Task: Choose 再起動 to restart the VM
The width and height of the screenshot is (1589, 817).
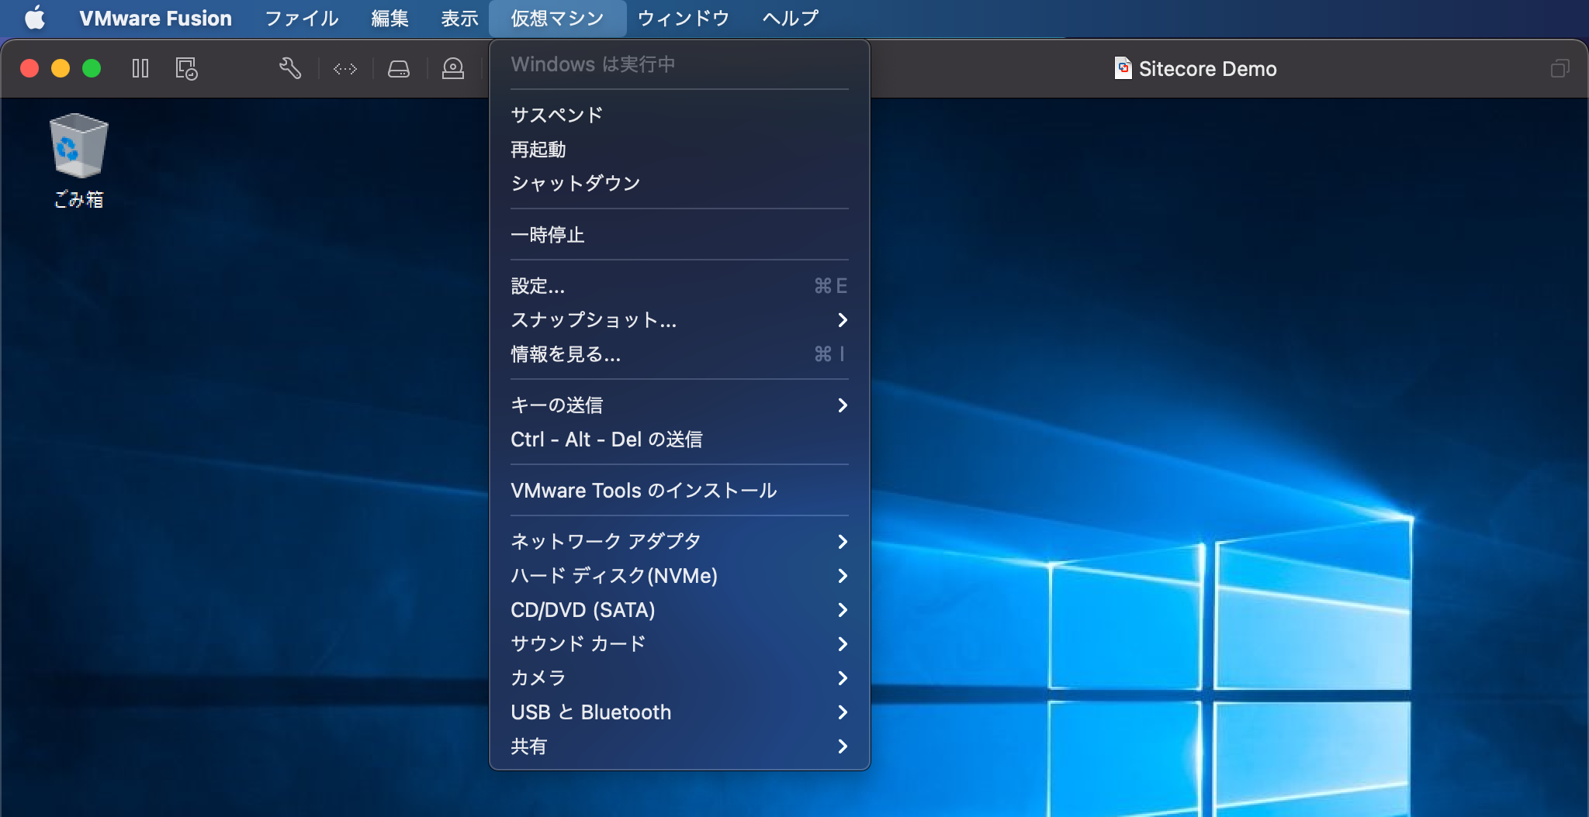Action: coord(679,149)
